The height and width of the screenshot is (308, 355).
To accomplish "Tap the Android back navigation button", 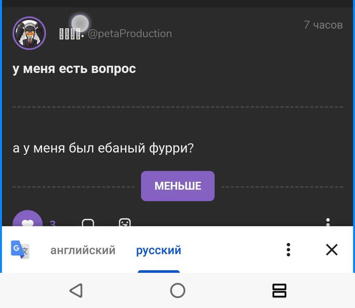I will (x=76, y=291).
